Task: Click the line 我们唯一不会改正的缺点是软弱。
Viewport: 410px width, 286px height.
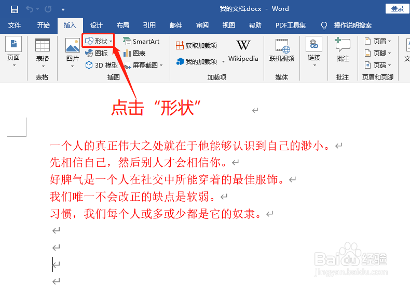Action: [132, 197]
